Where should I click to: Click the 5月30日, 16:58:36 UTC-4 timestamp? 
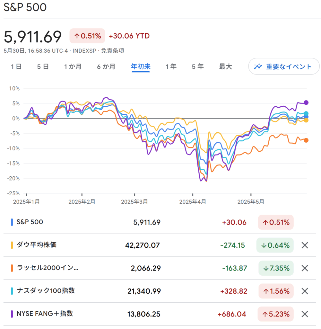pos(36,51)
